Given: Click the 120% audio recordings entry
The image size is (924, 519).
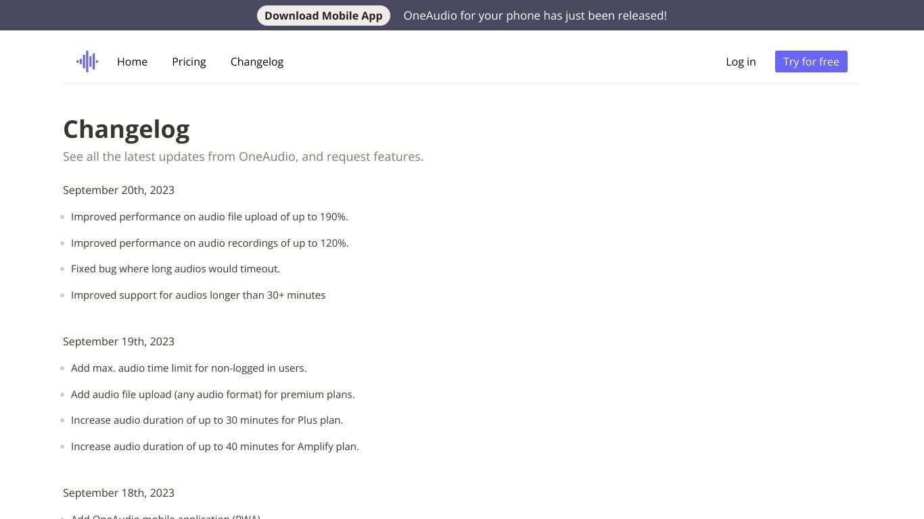Looking at the screenshot, I should [x=210, y=243].
